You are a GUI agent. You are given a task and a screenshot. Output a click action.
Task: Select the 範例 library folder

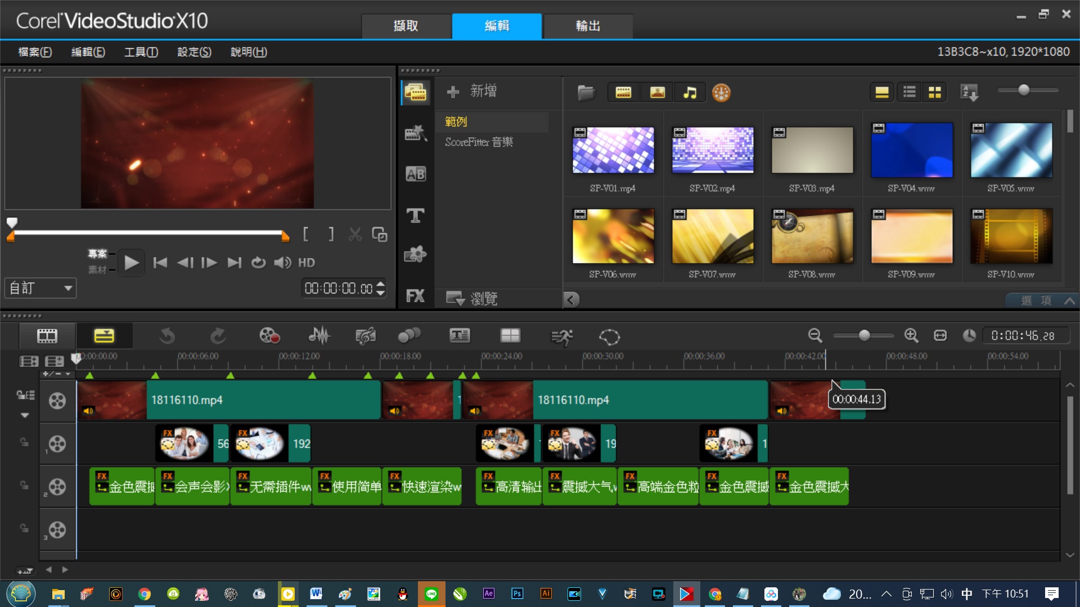pos(456,121)
